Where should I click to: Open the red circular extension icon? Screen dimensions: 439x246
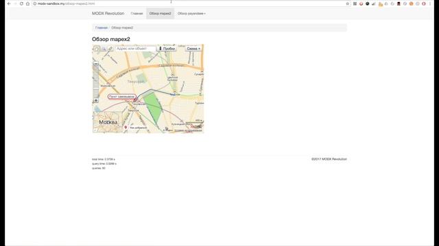[361, 3]
